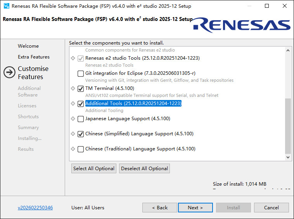
Task: Uncheck Chinese (Simplified) Language Support checkbox
Action: (81, 134)
